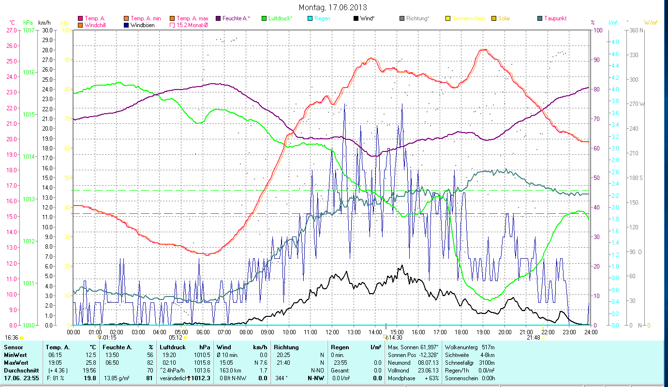Click the 01:15 marker under time axis
Image resolution: width=668 pixels, height=387 pixels.
click(100, 338)
